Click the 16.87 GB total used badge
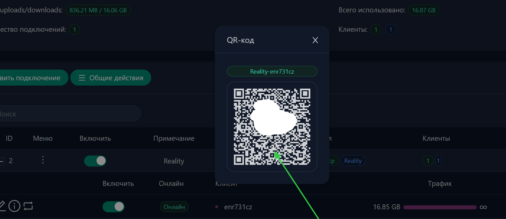Image resolution: width=506 pixels, height=219 pixels. point(424,10)
